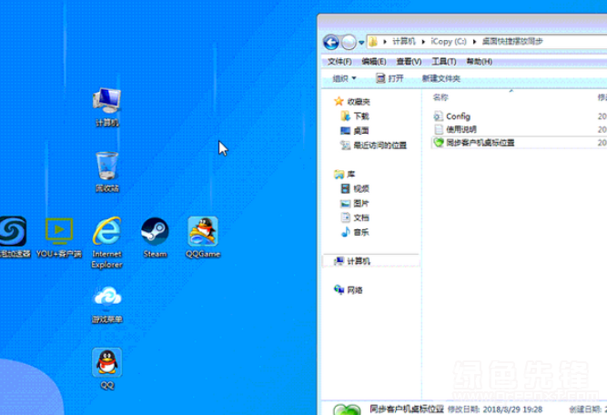The width and height of the screenshot is (607, 415).
Task: Click iCopy (C:) in the address path
Action: point(449,42)
